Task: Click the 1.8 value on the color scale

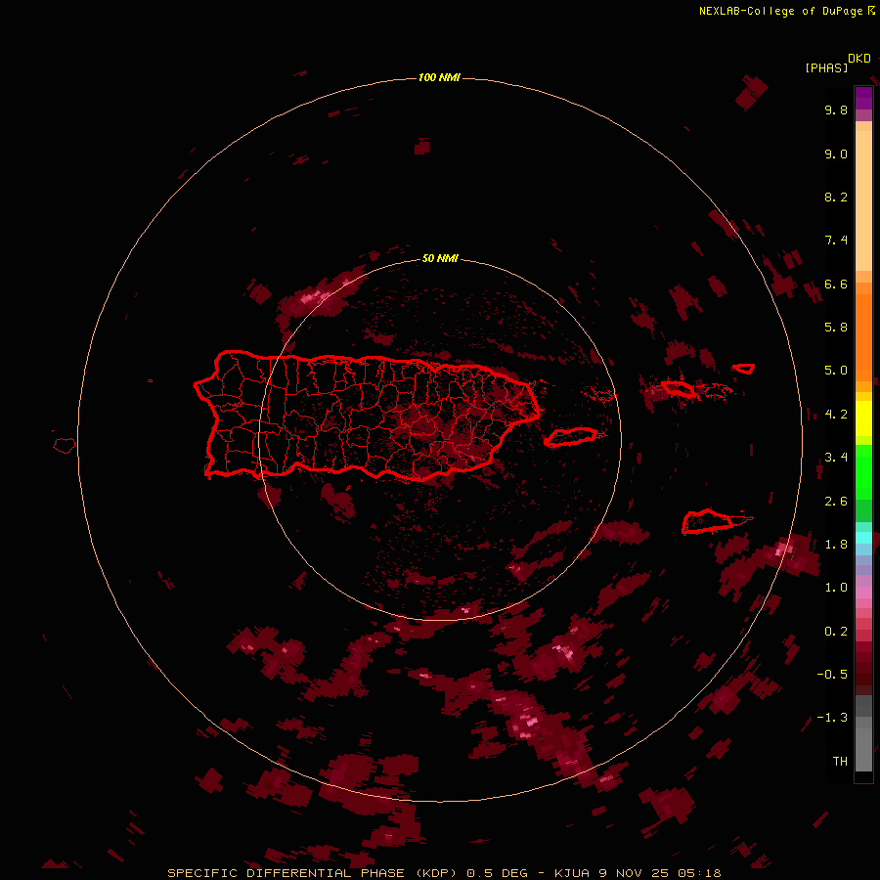Action: point(836,545)
